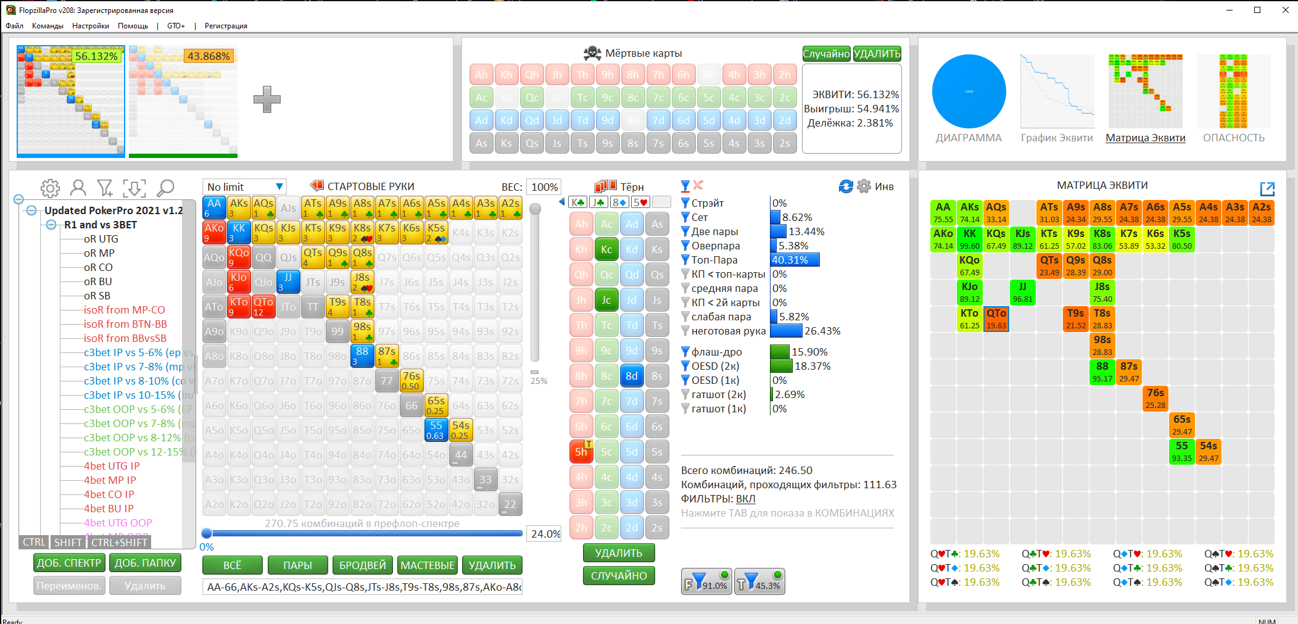
Task: Click the ВКЛ filters link
Action: tap(745, 499)
